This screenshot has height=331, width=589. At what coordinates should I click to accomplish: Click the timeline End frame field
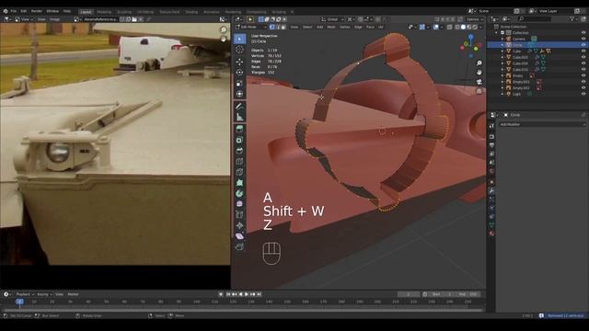tap(469, 294)
